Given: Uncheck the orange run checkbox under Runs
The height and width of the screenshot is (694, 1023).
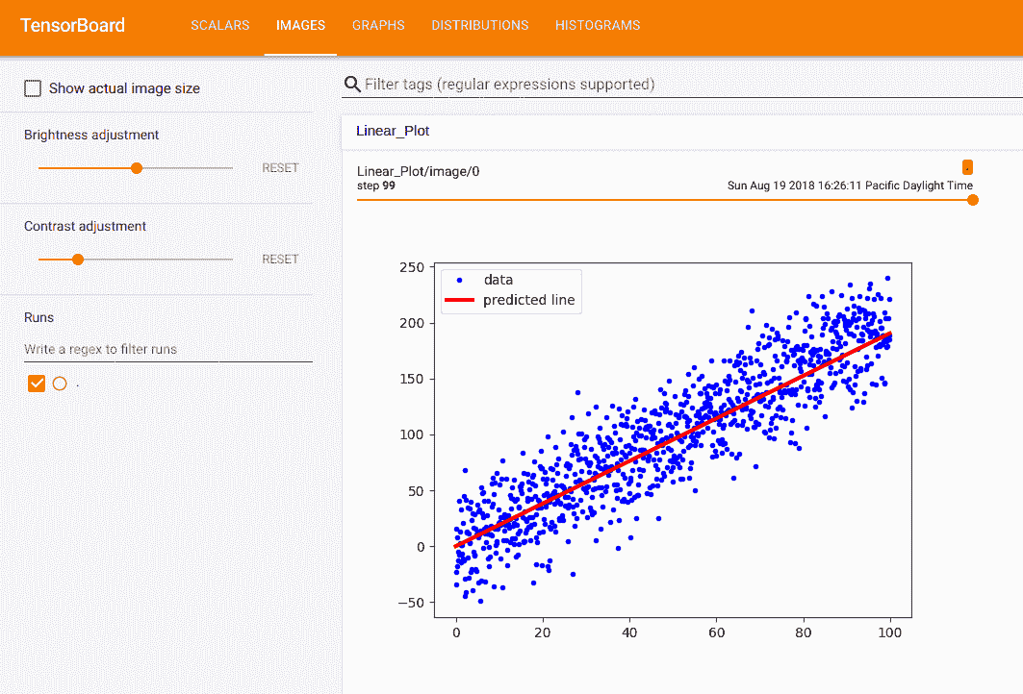Looking at the screenshot, I should [37, 384].
